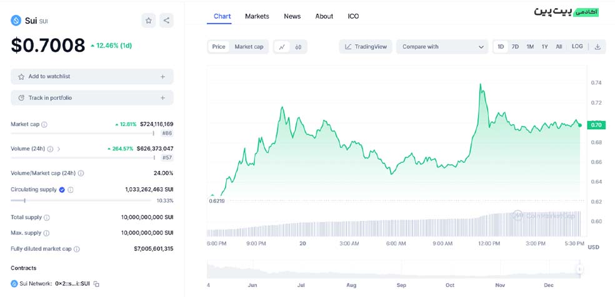Expand Volume (24h) chevron
The width and height of the screenshot is (615, 297).
pos(59,149)
